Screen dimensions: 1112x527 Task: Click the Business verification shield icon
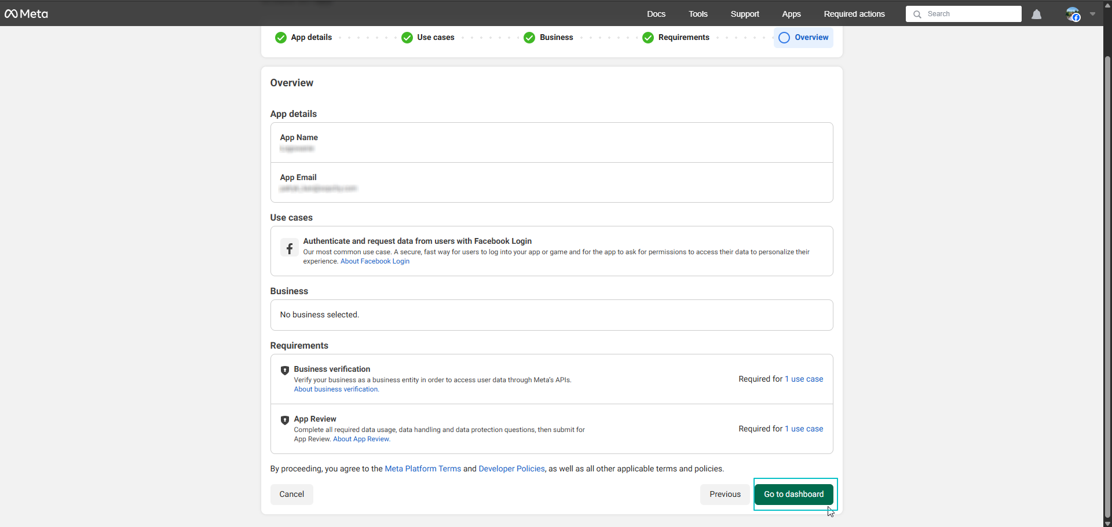coord(284,371)
